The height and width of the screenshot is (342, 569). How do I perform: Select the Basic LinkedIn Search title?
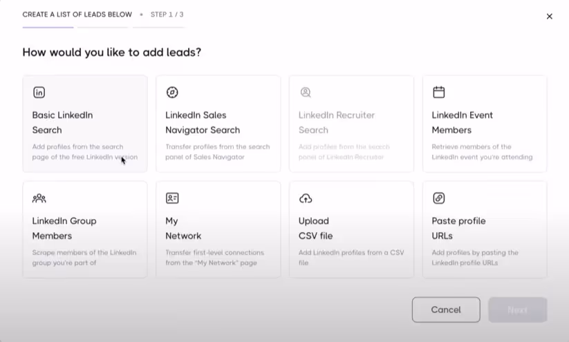62,122
